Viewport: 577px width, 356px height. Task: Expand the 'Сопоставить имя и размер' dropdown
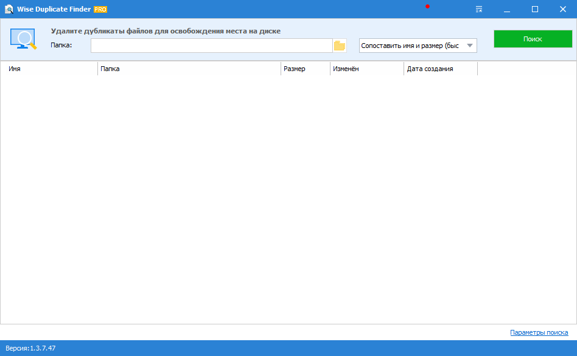(x=469, y=46)
